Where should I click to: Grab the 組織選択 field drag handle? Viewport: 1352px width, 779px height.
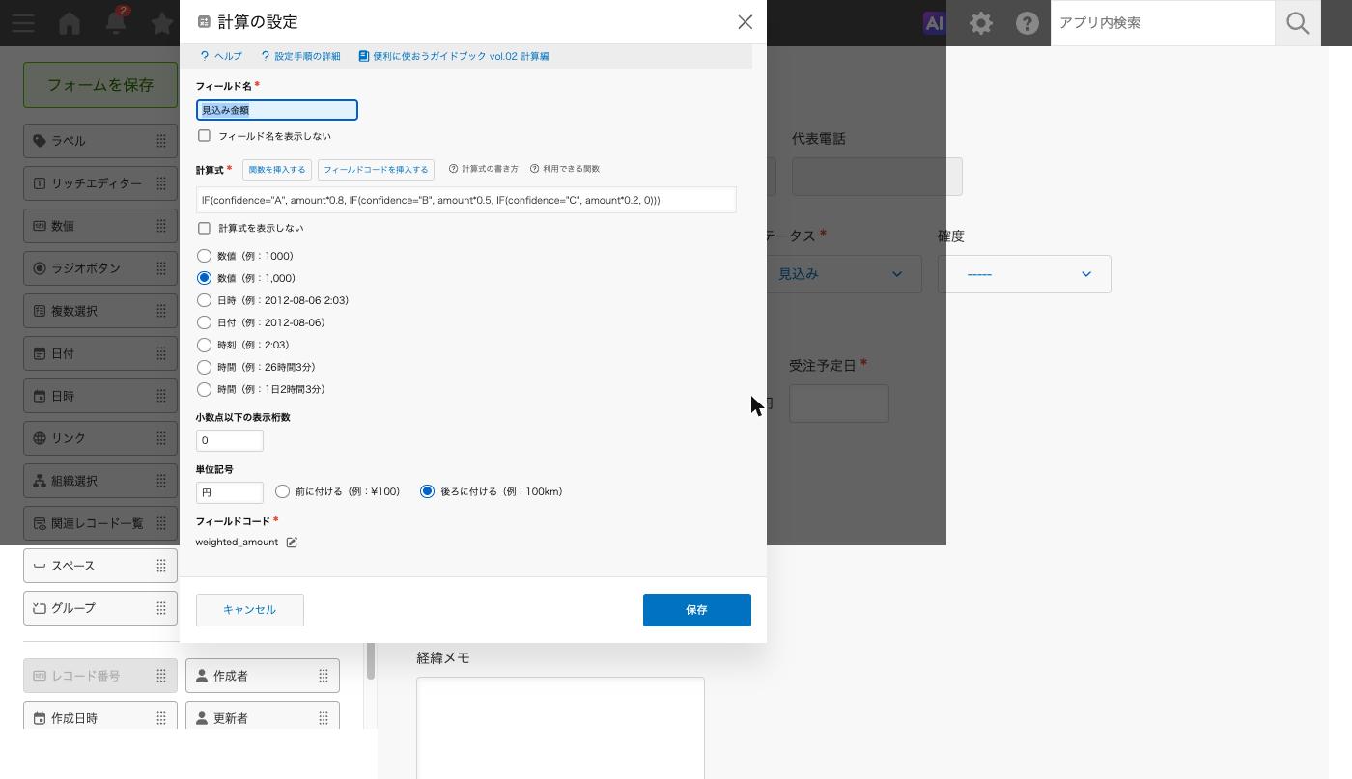[161, 481]
